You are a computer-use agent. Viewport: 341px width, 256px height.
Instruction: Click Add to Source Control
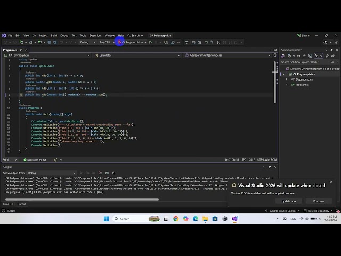click(x=282, y=211)
